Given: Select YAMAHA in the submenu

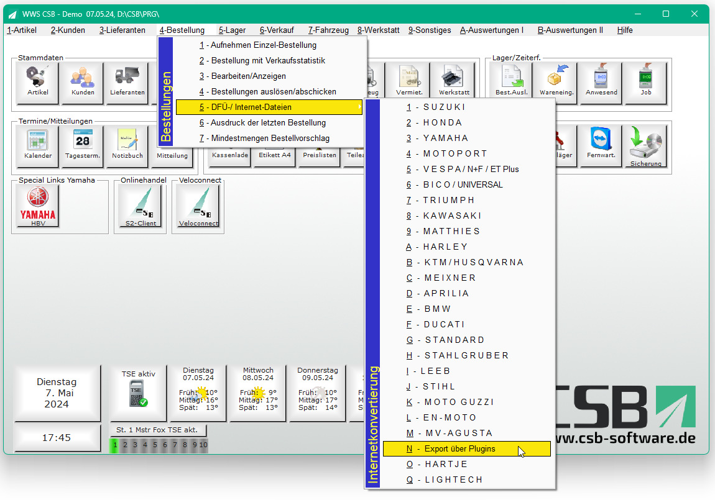Looking at the screenshot, I should click(x=466, y=138).
